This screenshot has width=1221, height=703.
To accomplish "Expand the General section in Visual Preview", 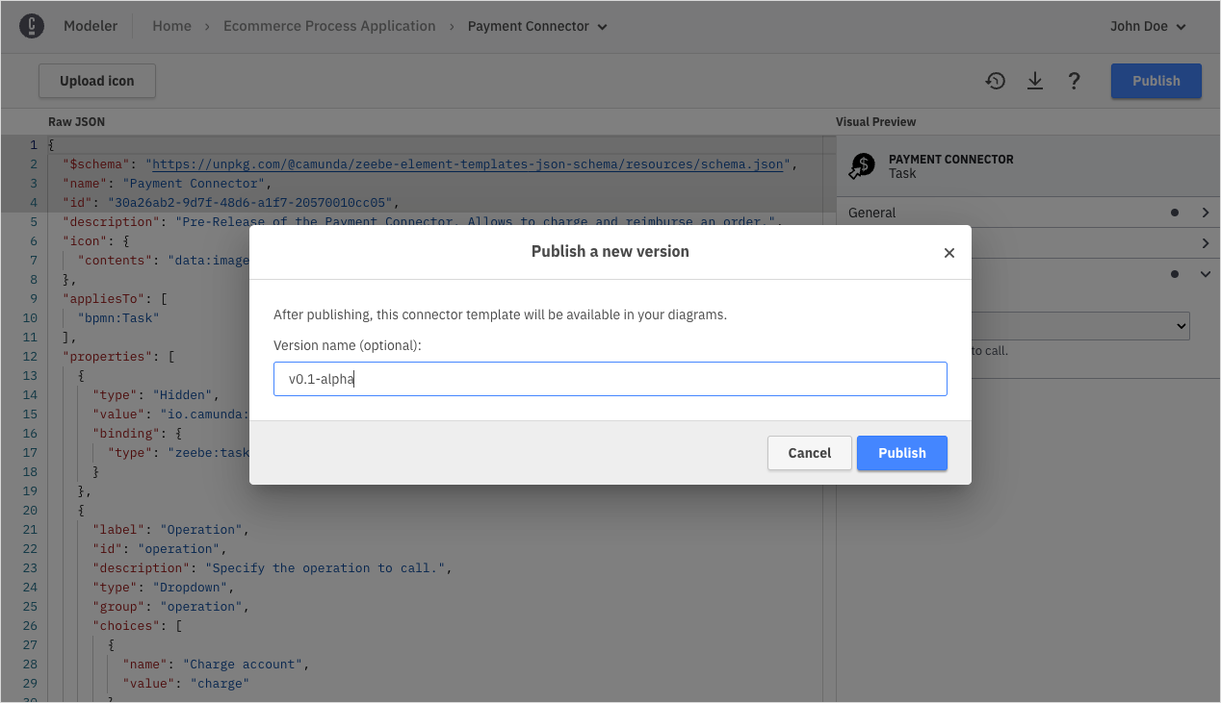I will click(x=1206, y=213).
